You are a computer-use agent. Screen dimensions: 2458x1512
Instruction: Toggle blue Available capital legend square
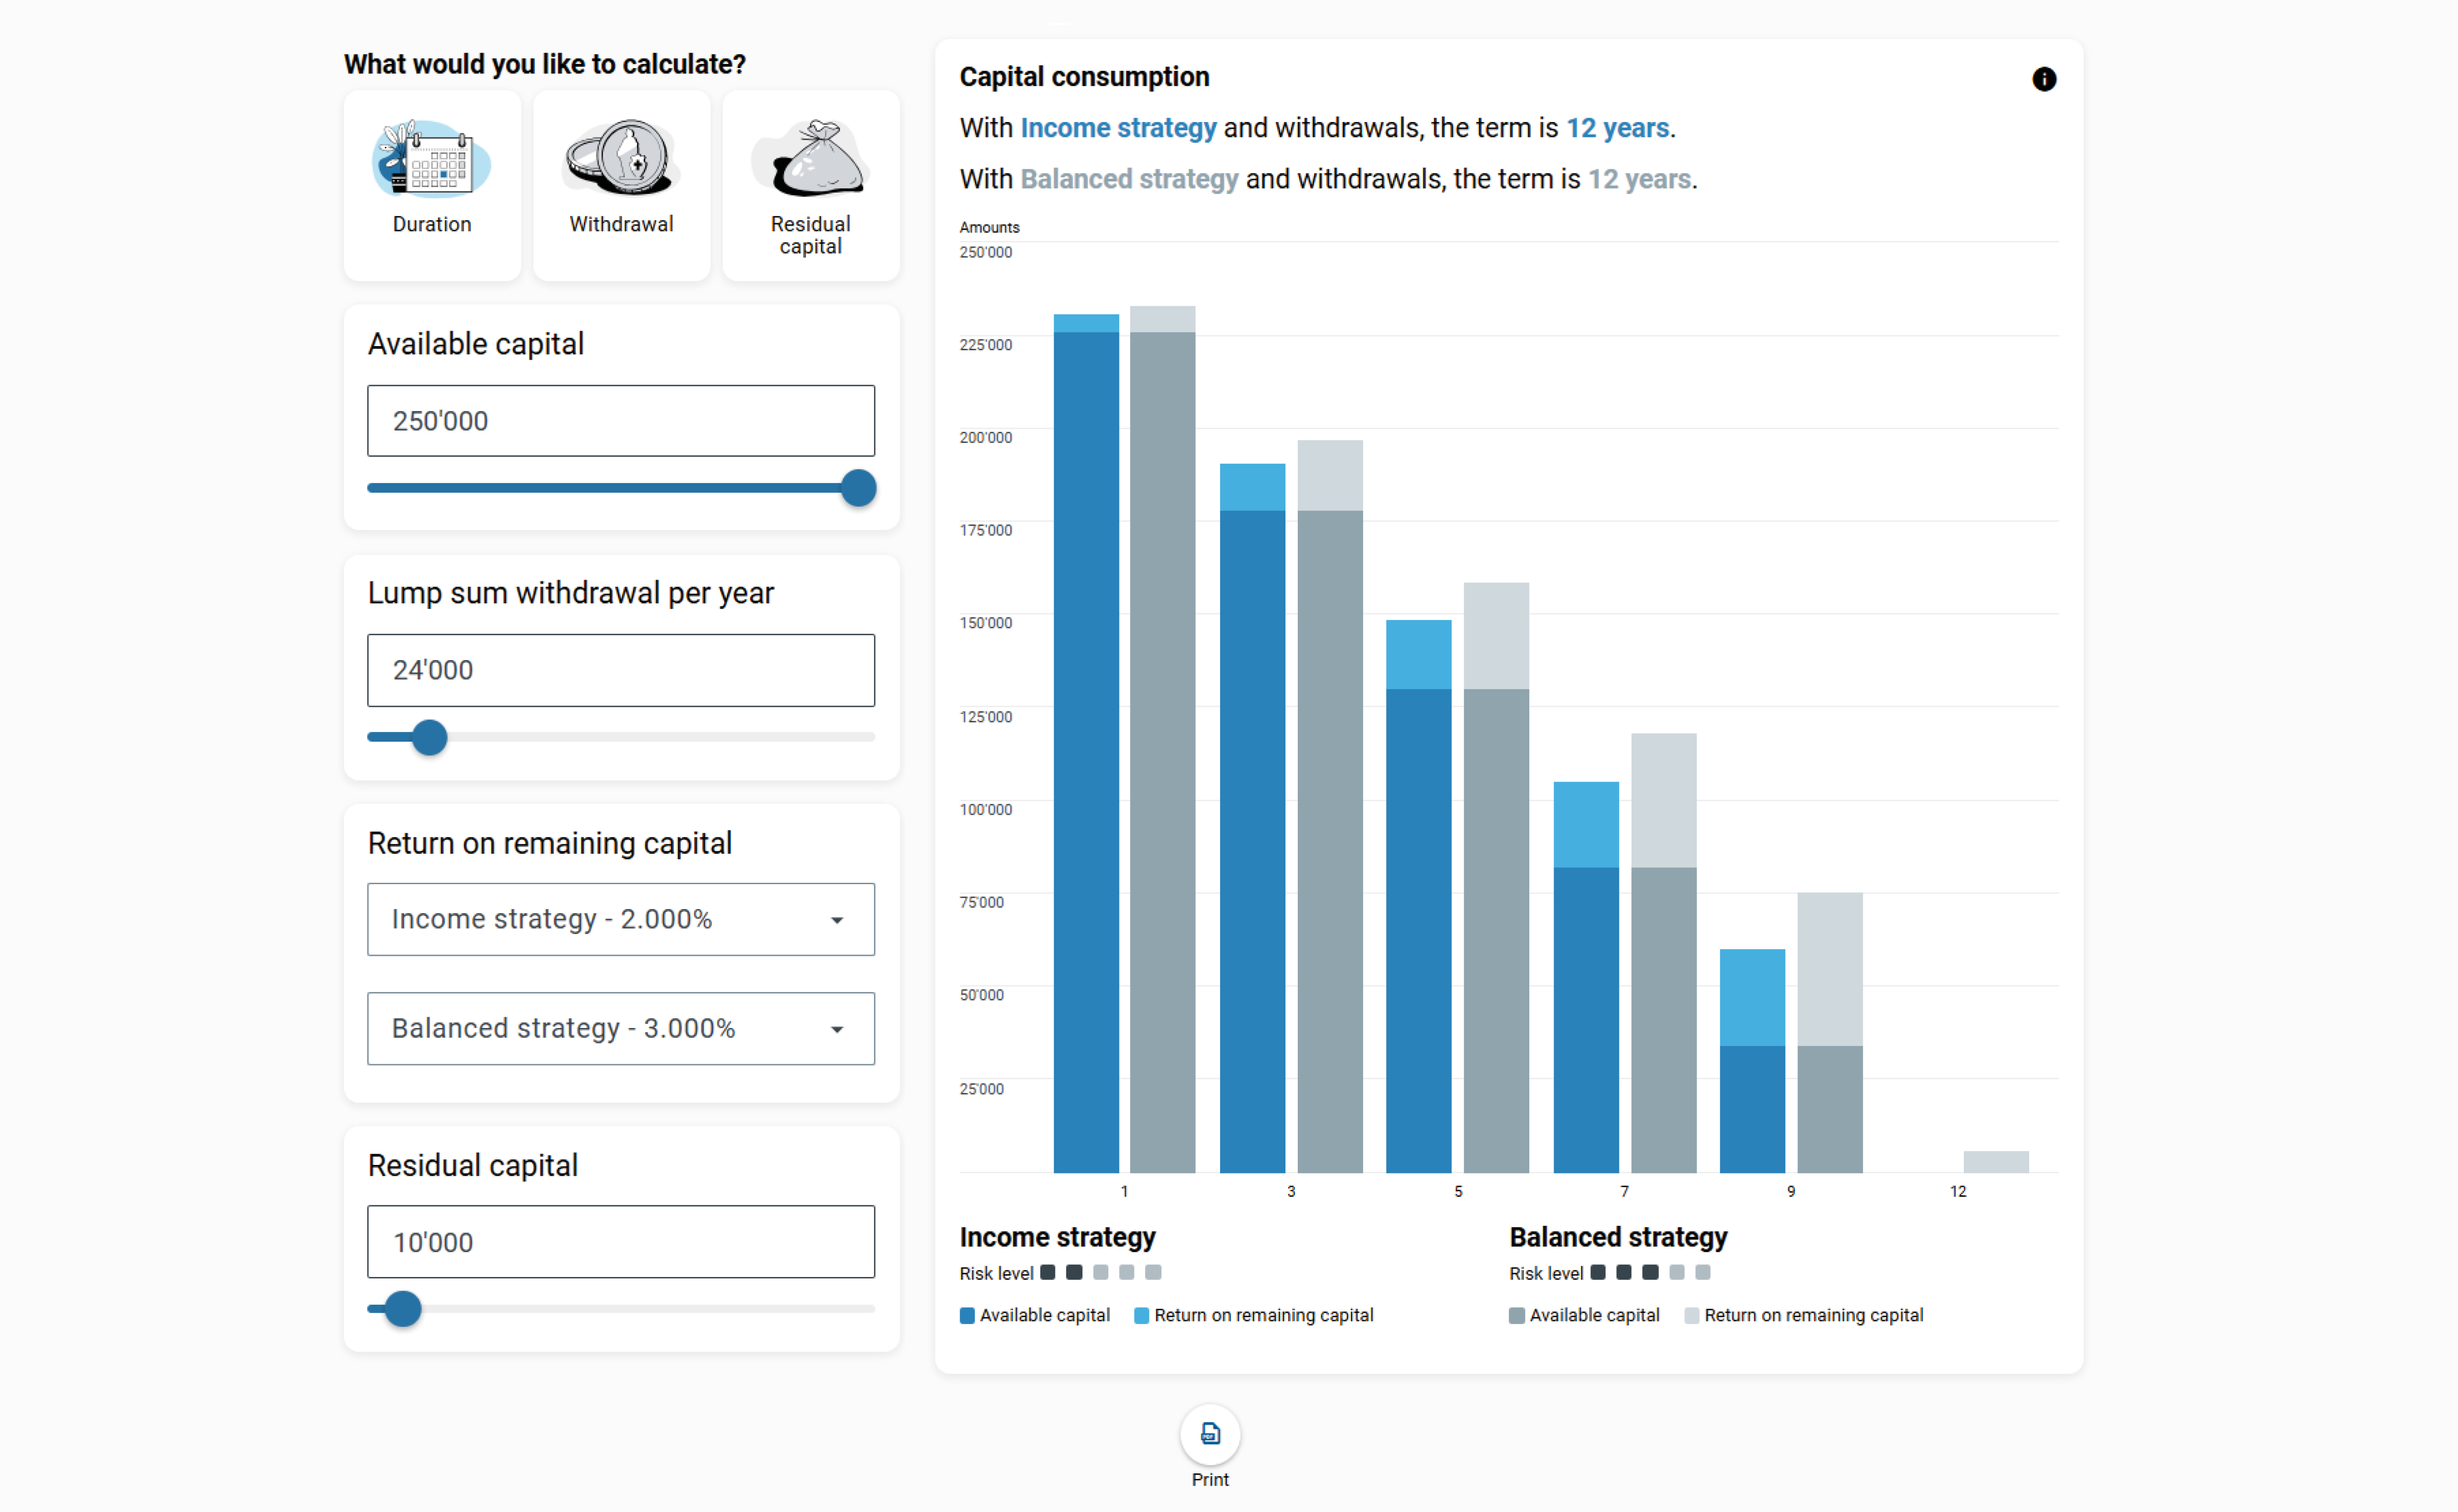(x=967, y=1316)
